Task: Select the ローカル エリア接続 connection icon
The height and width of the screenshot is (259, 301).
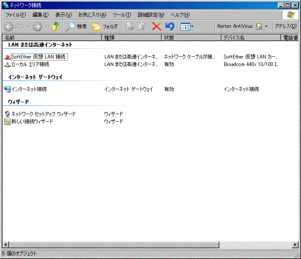Action: [7, 64]
